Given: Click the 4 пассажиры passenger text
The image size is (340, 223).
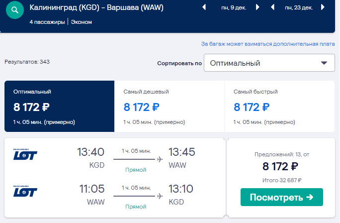Looking at the screenshot, I should click(47, 22).
